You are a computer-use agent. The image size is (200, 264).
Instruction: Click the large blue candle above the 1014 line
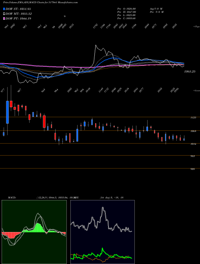(77, 135)
